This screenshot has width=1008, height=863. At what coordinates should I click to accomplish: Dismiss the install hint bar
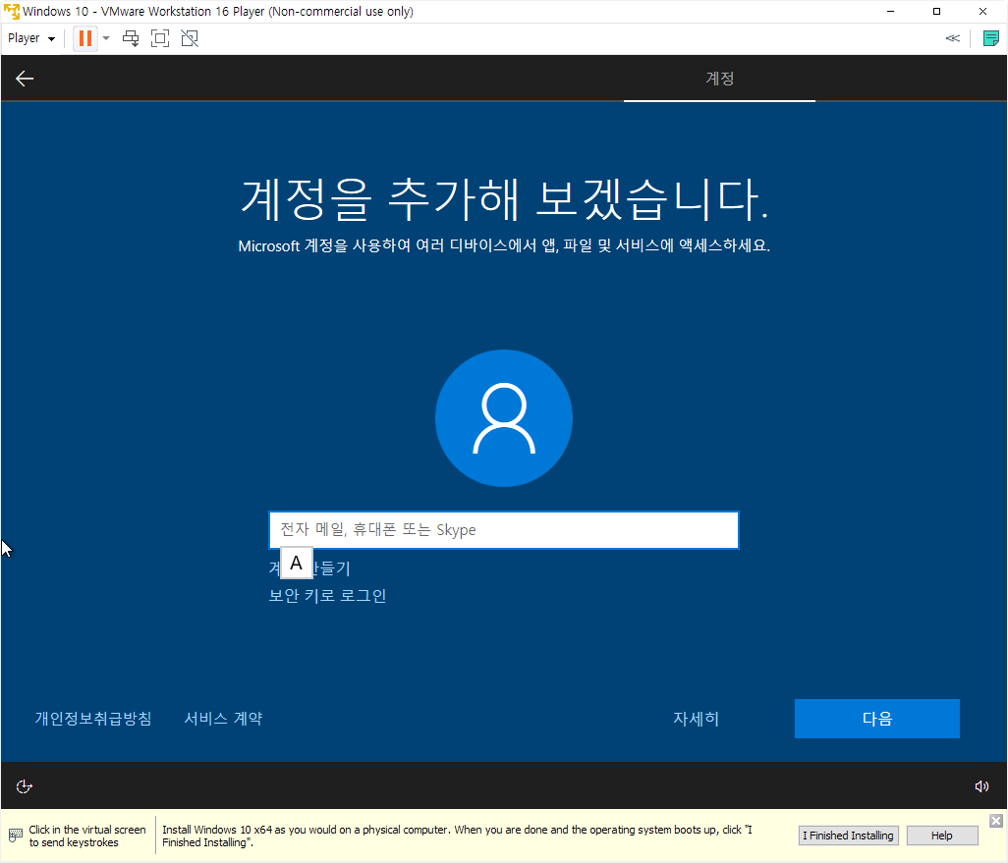[x=996, y=821]
